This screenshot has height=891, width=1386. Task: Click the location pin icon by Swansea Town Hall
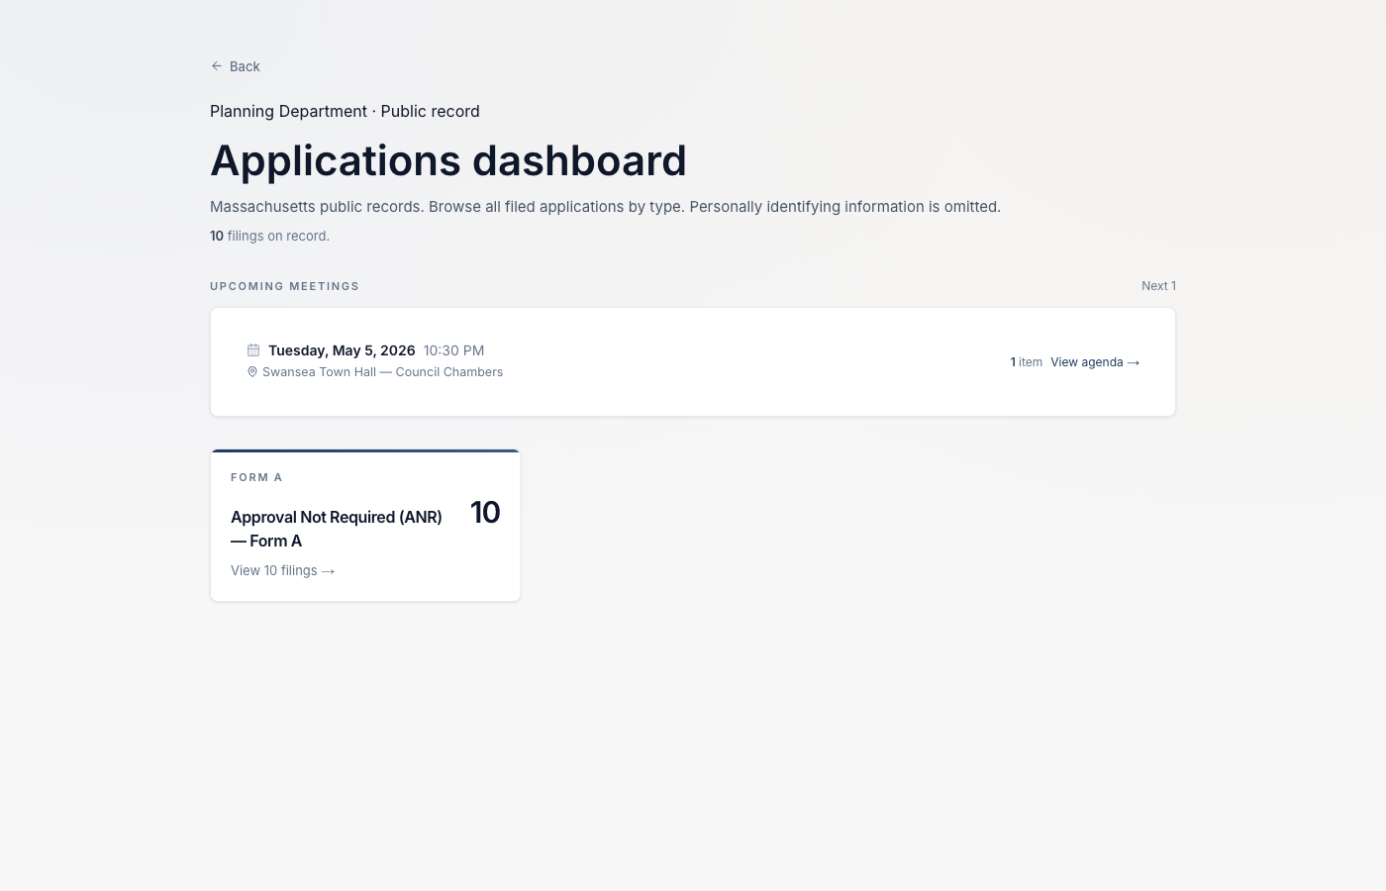point(252,372)
